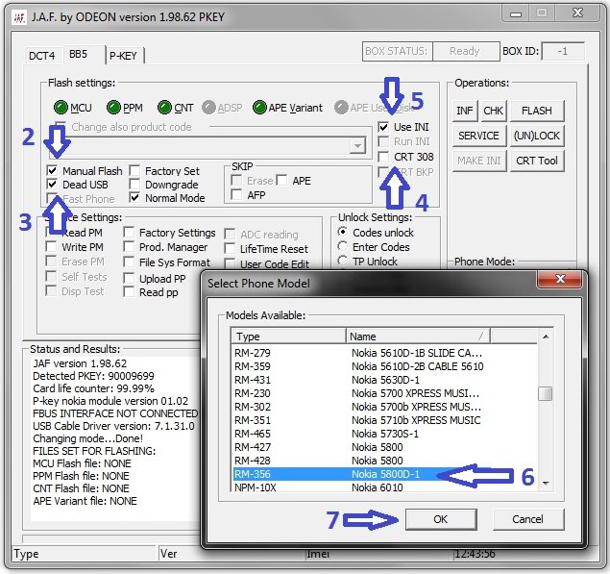Select RM-230 Nokia 5700 XPRESS row
This screenshot has height=574, width=610.
point(384,393)
